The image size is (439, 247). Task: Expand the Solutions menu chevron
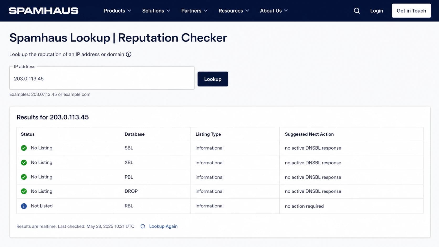point(168,11)
